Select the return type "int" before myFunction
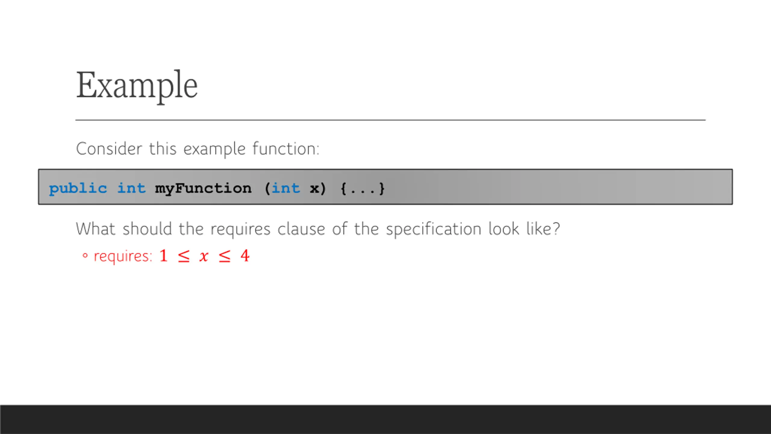Viewport: 771px width, 434px height. [x=131, y=188]
